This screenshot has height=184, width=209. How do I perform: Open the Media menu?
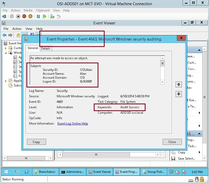[28, 10]
